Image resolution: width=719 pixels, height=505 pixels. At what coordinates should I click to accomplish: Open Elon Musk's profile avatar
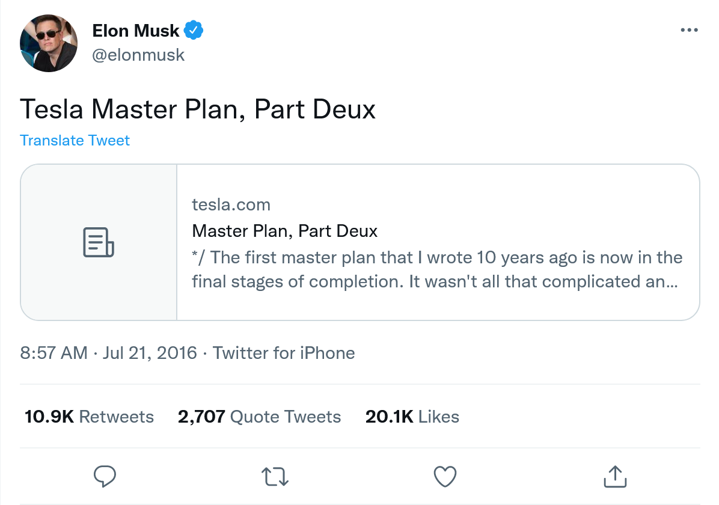click(49, 43)
